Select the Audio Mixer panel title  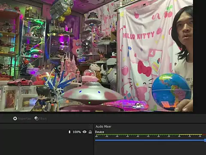pyautogui.click(x=103, y=127)
